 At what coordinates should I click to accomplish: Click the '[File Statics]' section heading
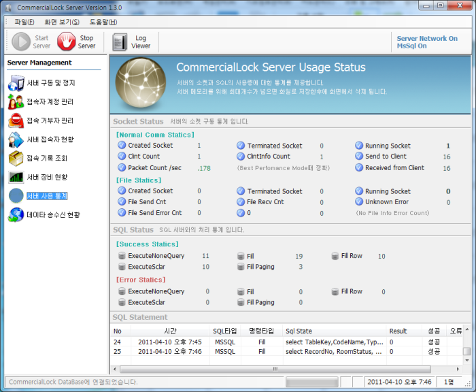(139, 180)
